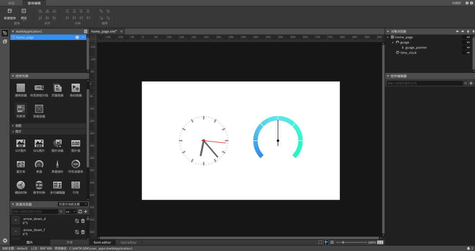Select the 行号 widget

76,187
